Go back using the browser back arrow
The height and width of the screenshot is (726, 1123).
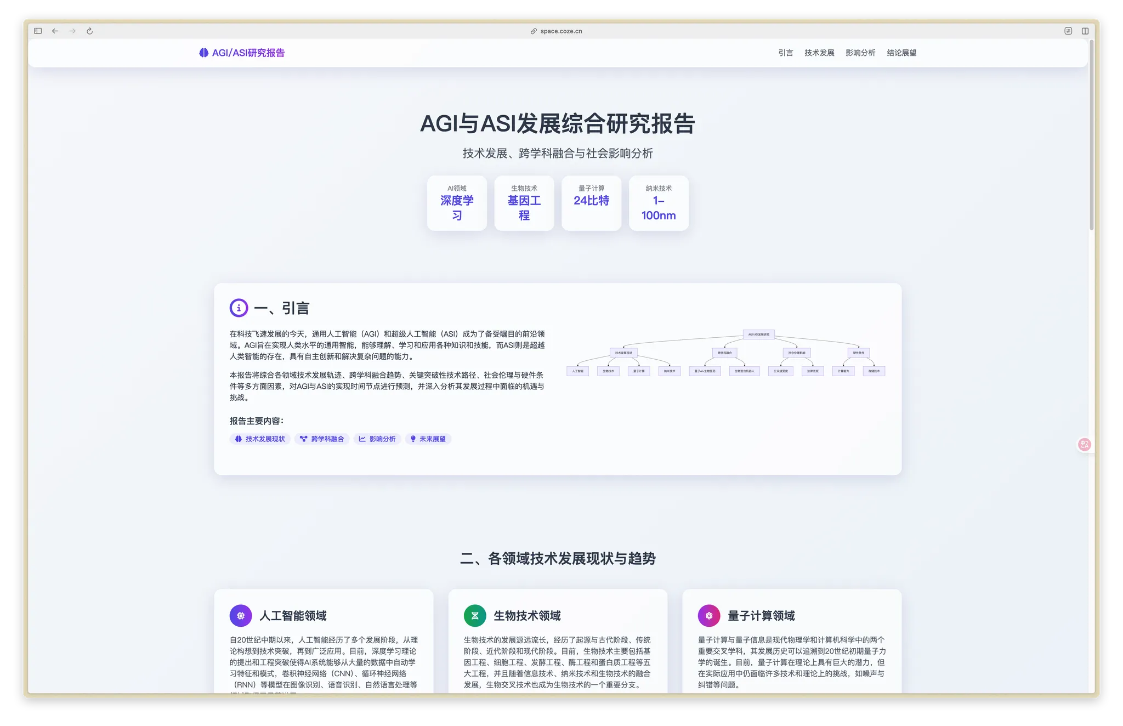tap(55, 31)
